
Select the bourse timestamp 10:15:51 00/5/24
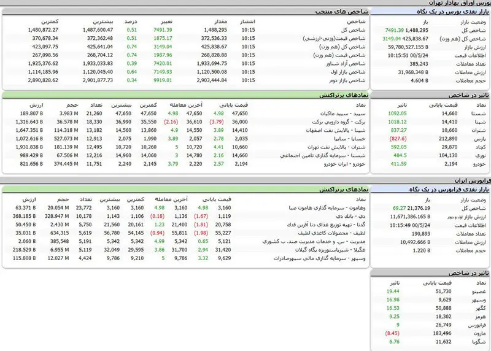408,55
